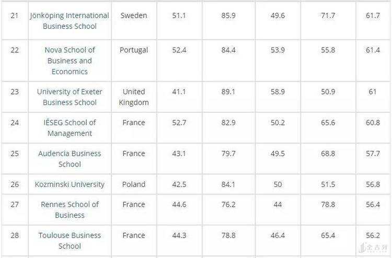The width and height of the screenshot is (392, 258).
Task: Open Rennes School of Business link
Action: pyautogui.click(x=70, y=209)
